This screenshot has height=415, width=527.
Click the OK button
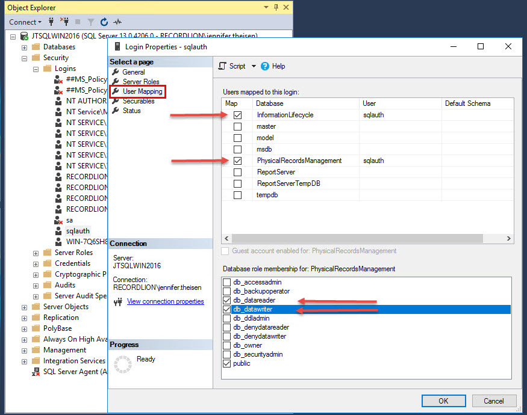pos(443,401)
